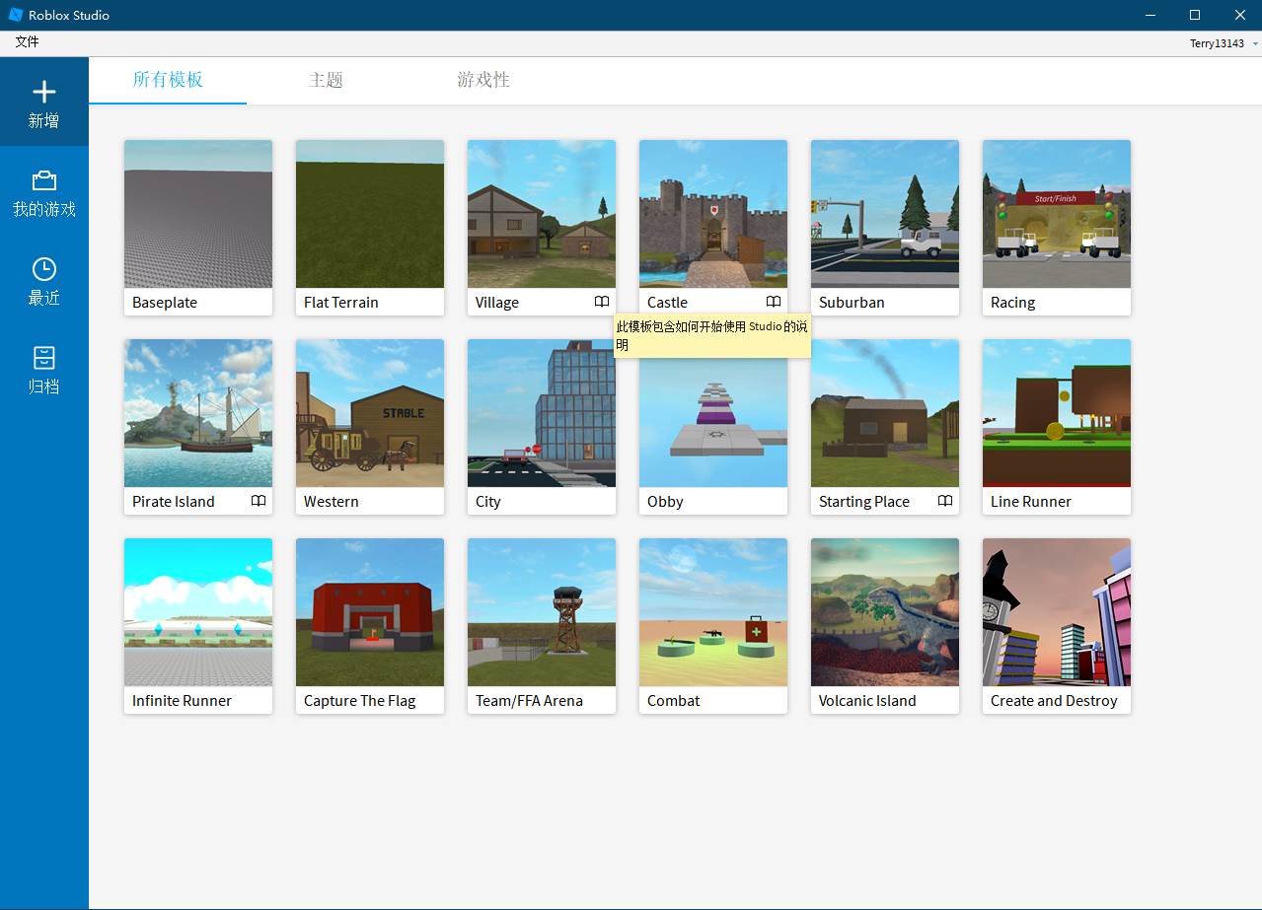Select the Flat Terrain template thumbnail
This screenshot has height=910, width=1262.
pos(370,214)
